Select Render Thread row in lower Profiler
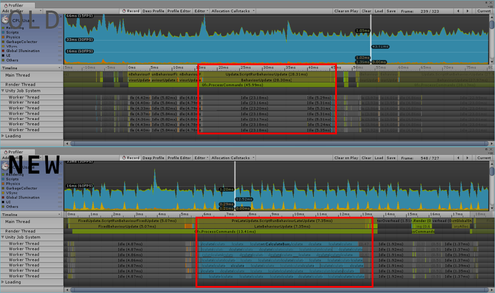495x293 pixels. click(32, 231)
